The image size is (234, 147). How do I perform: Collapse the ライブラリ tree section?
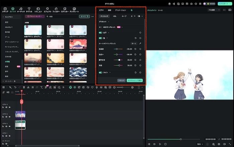click(x=3, y=17)
